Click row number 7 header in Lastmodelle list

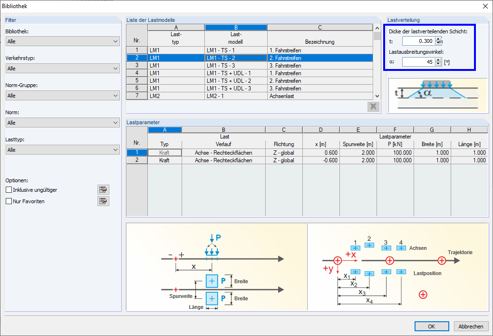click(137, 96)
